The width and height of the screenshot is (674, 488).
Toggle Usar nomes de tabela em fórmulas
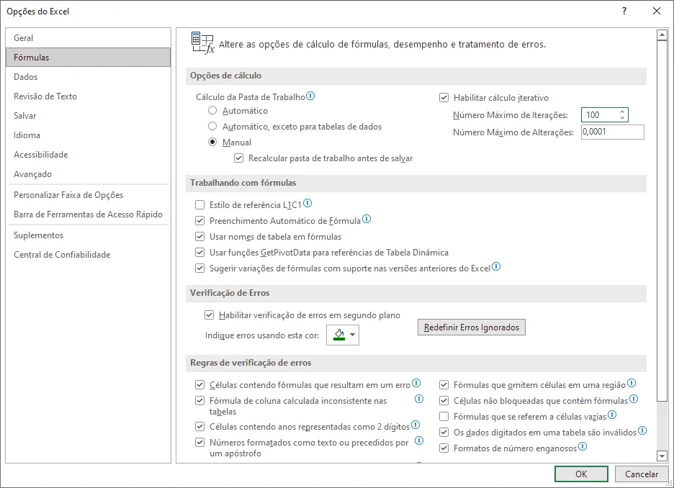[200, 237]
